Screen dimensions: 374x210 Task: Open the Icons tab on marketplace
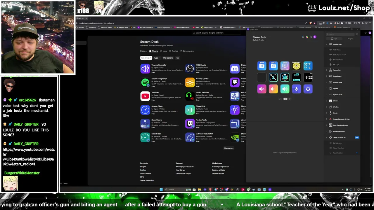(164, 51)
